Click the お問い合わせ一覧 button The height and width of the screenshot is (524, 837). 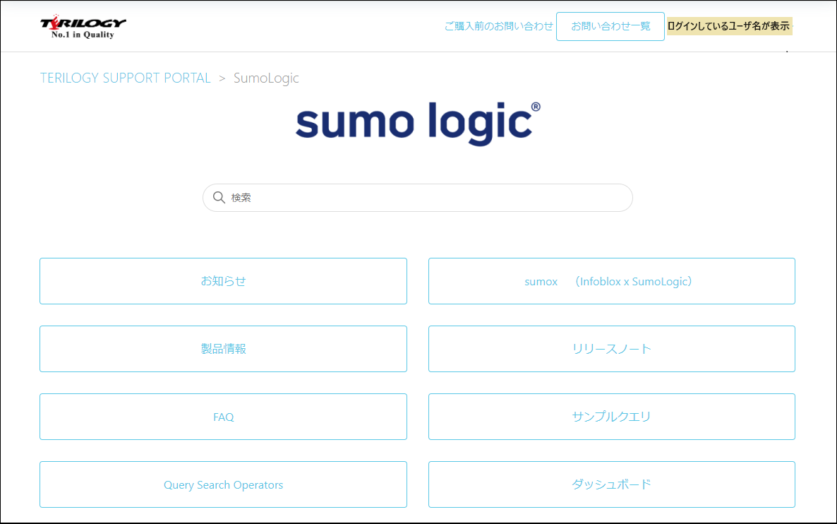point(610,26)
